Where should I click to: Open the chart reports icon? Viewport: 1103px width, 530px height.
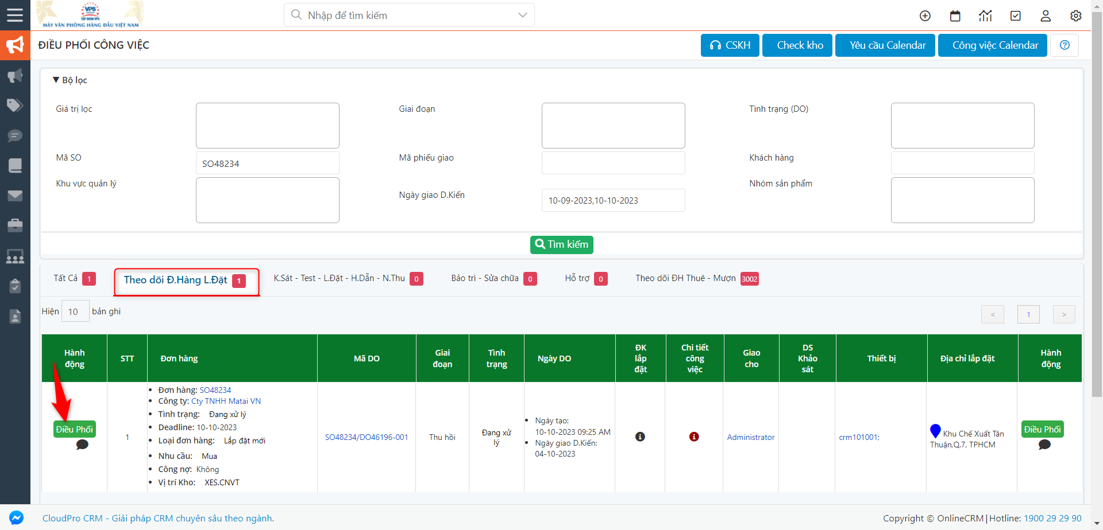pyautogui.click(x=985, y=16)
